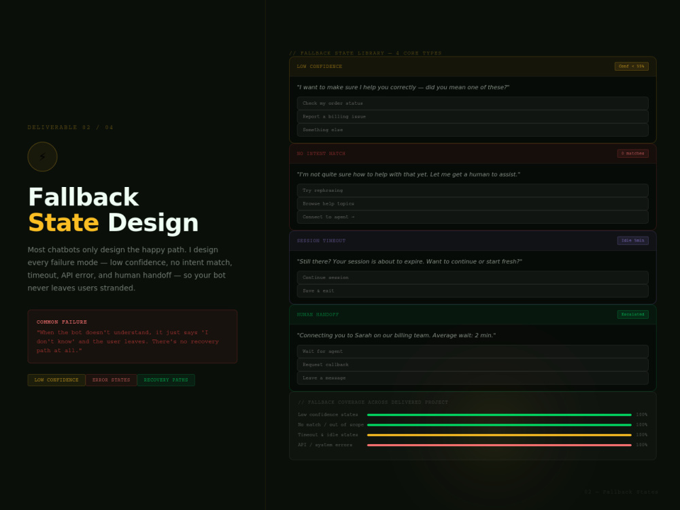
Task: Open 'Browse help topics' option
Action: point(473,204)
